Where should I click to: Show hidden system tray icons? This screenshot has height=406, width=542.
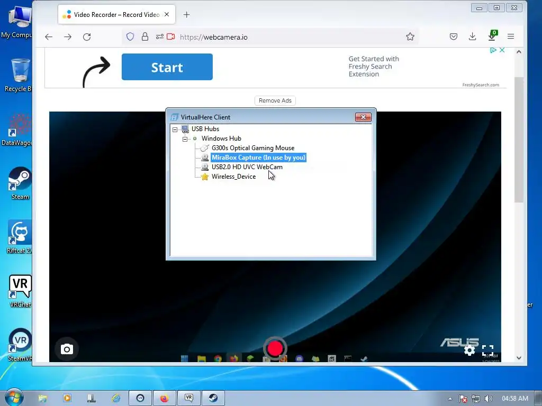pos(450,399)
